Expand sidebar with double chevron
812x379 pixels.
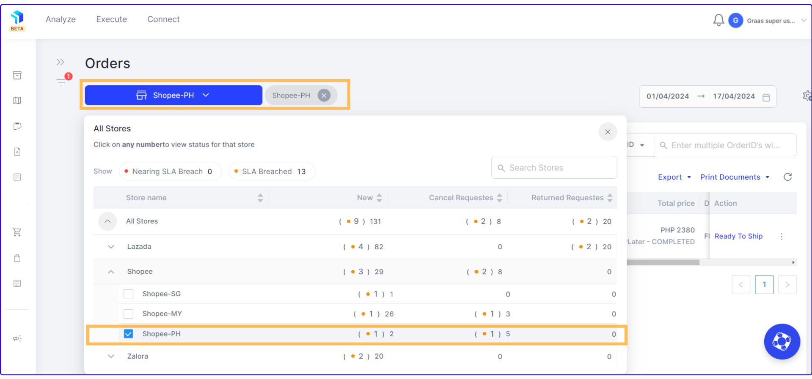tap(60, 62)
